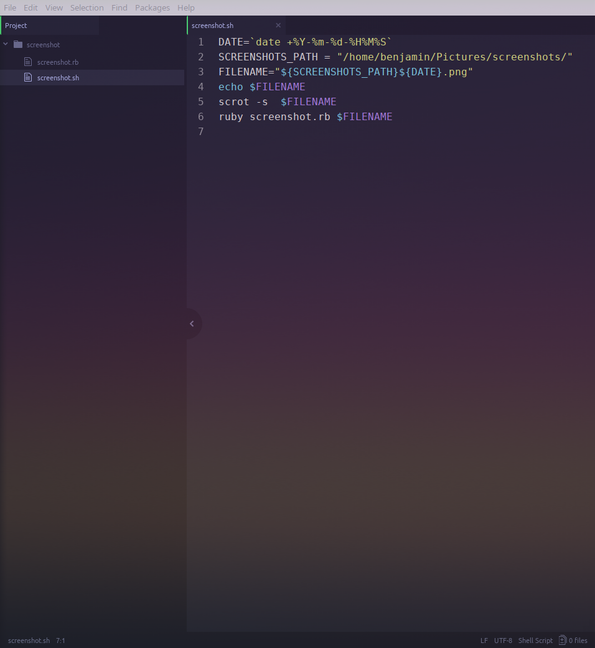Open screenshot.rb in the tree
Image resolution: width=595 pixels, height=648 pixels.
click(x=58, y=62)
